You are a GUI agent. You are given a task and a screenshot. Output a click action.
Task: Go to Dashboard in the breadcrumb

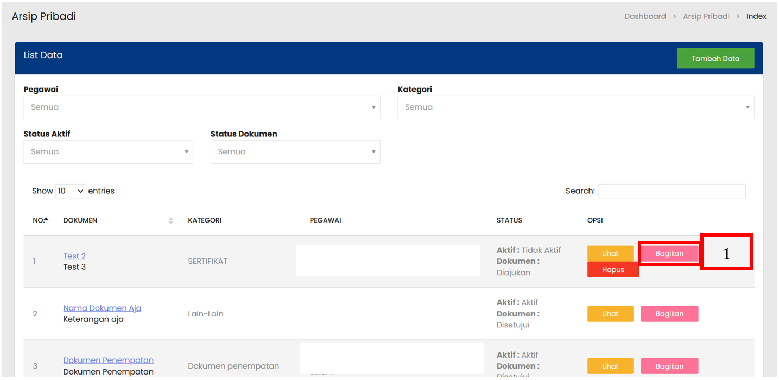pyautogui.click(x=645, y=16)
